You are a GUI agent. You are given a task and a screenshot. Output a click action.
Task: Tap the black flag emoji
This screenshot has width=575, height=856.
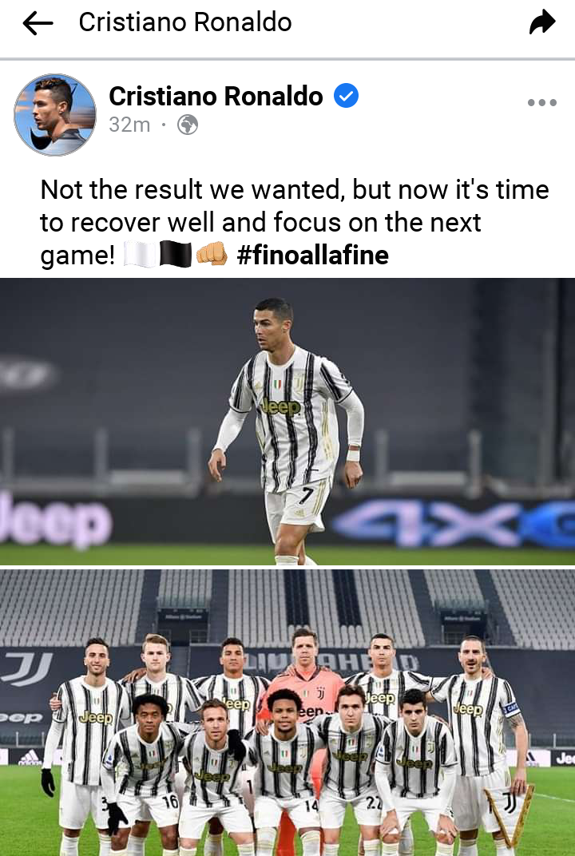tap(176, 255)
